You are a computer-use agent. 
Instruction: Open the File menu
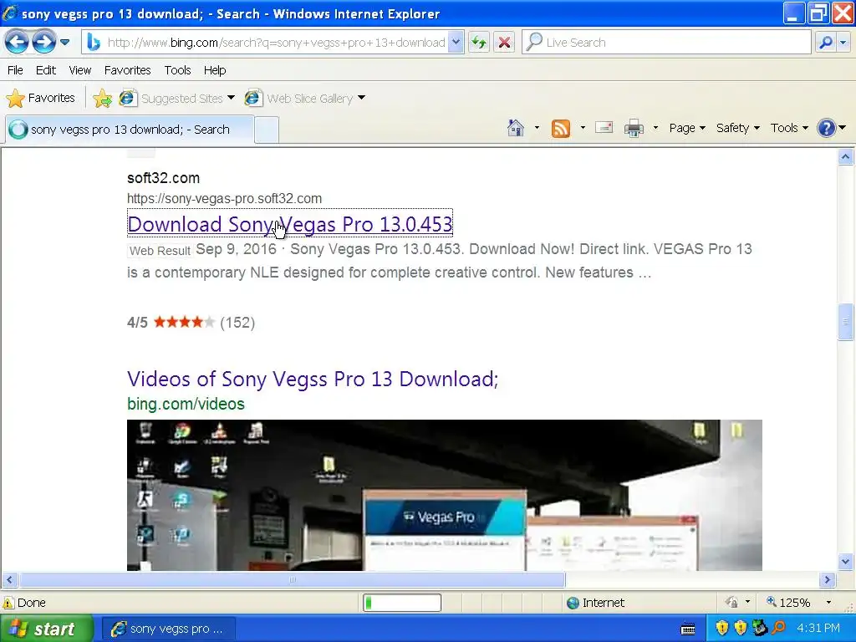coord(15,70)
